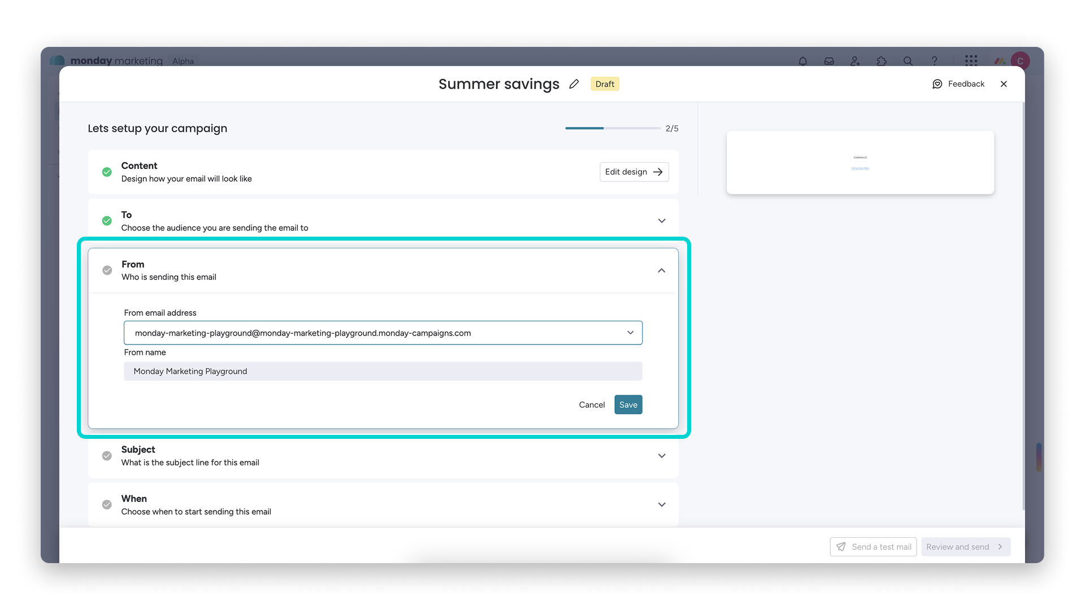Click the Draft status badge
This screenshot has width=1085, height=610.
(x=605, y=84)
